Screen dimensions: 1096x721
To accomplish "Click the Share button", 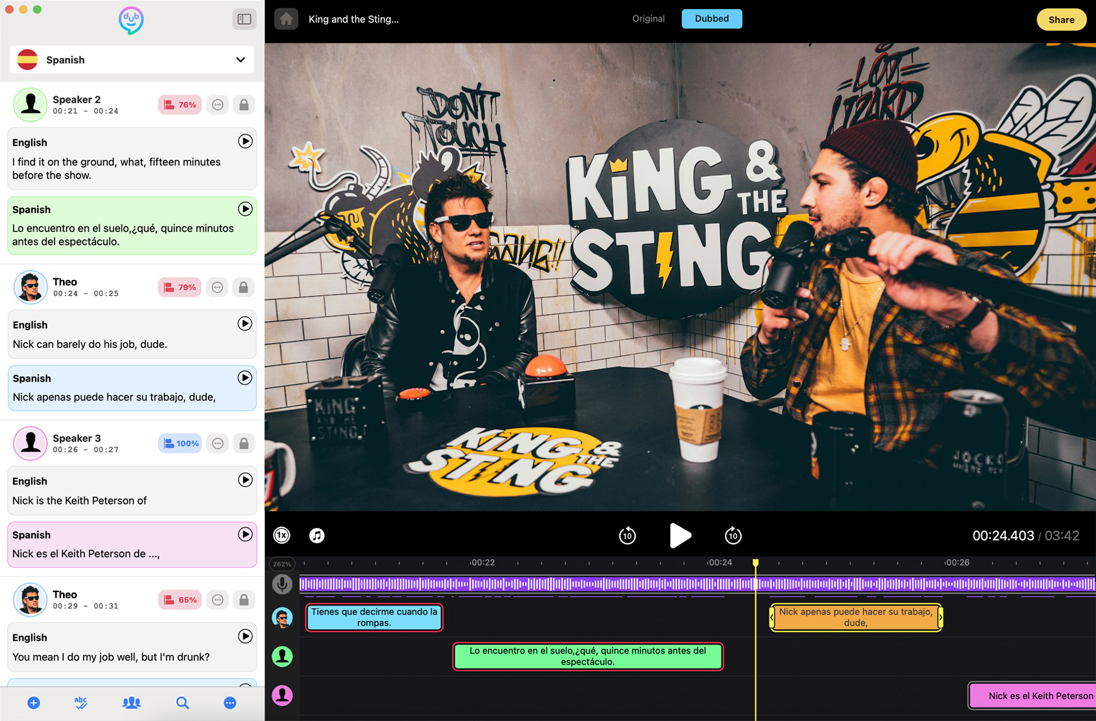I will (x=1061, y=19).
